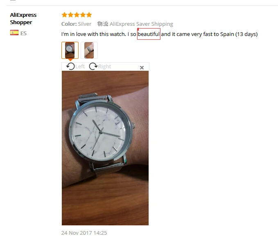Click the AliExpress Saver Shipping text

[141, 24]
